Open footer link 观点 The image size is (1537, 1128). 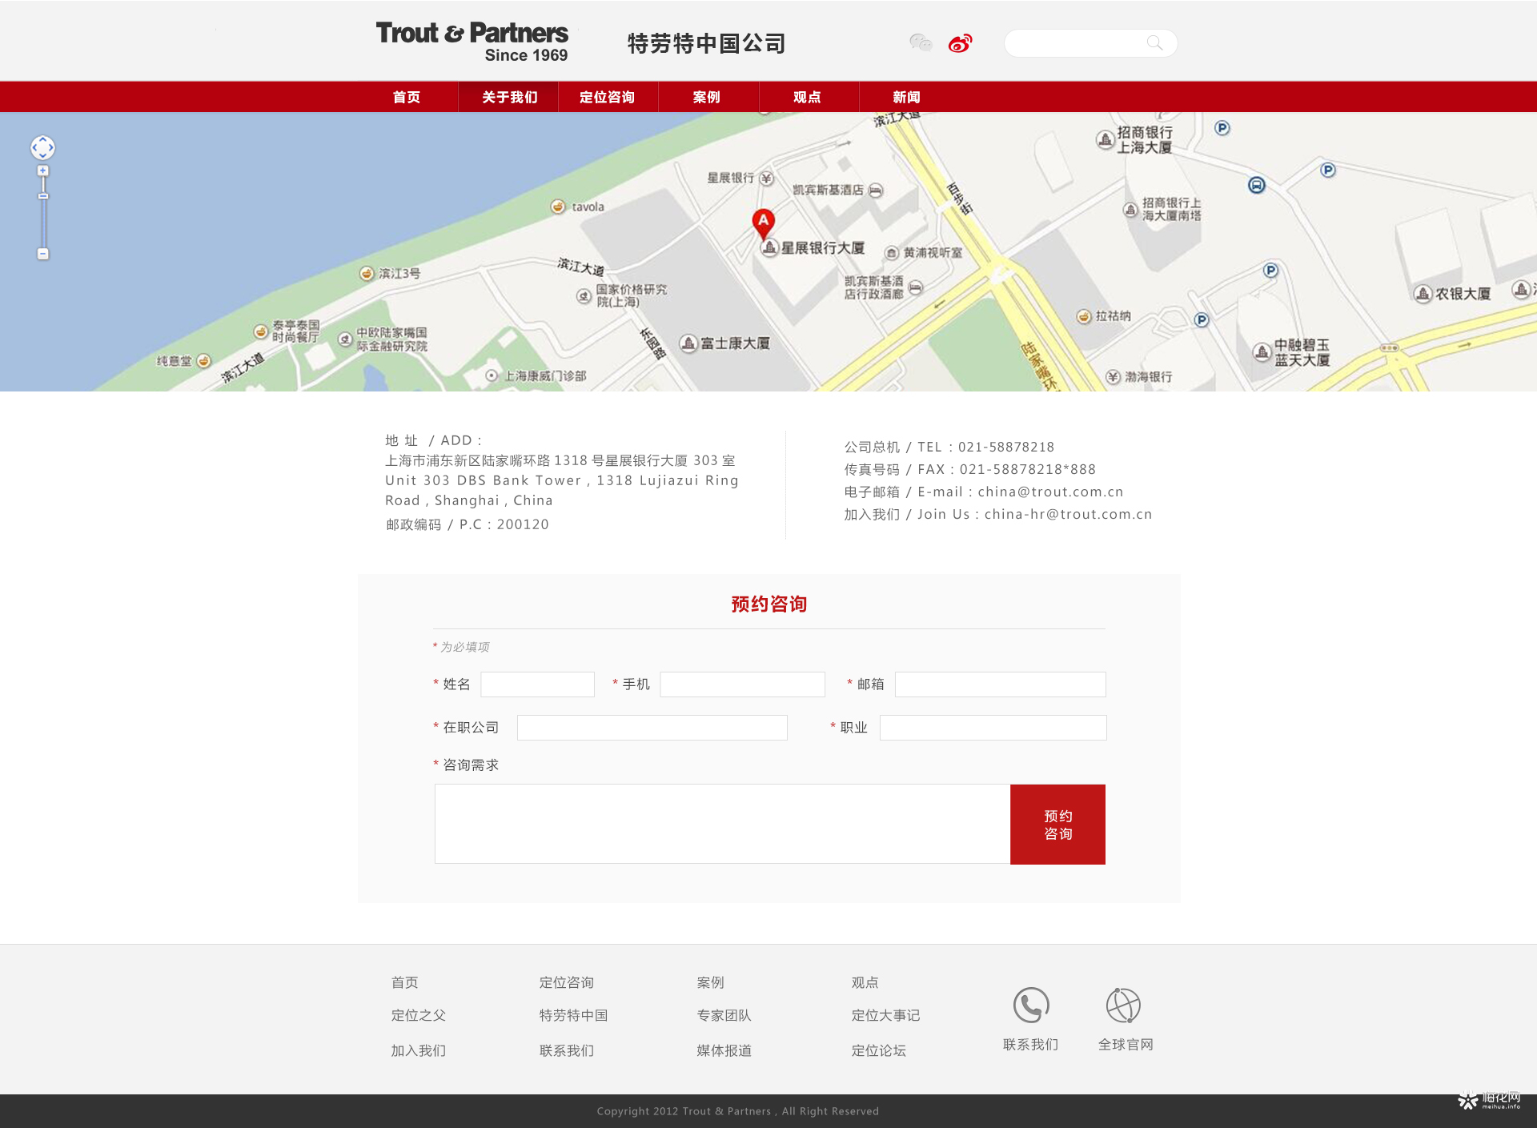865,982
